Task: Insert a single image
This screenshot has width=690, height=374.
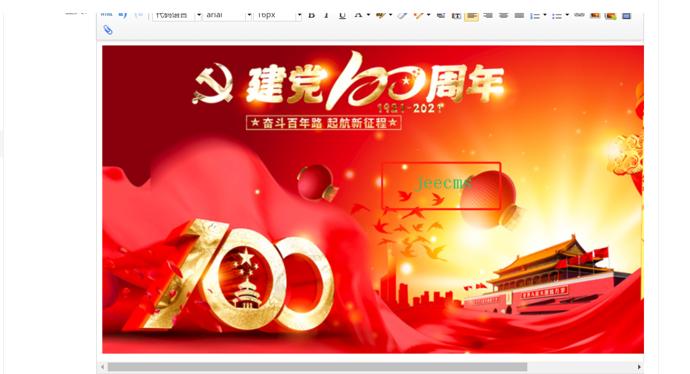Action: coord(595,15)
